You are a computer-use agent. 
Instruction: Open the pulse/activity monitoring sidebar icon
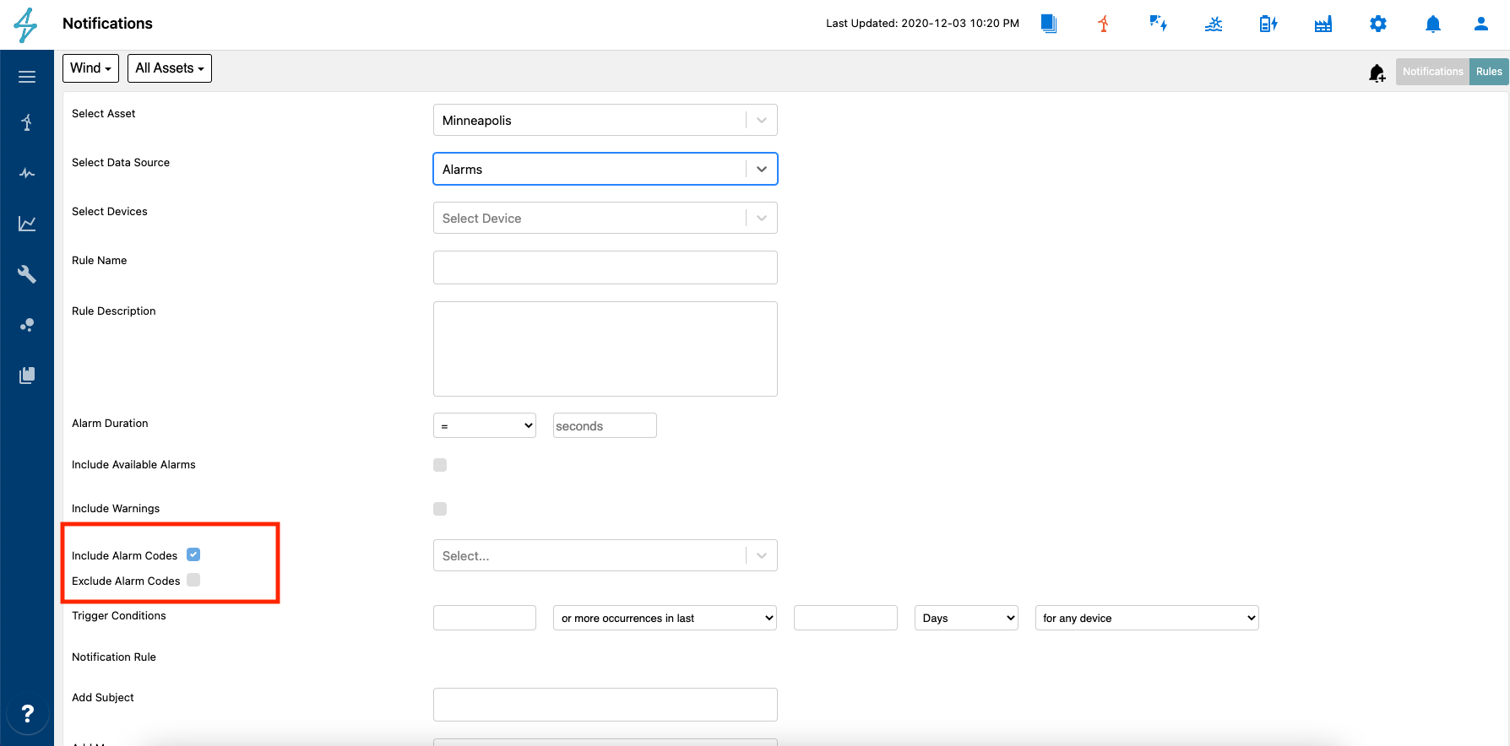click(x=27, y=173)
